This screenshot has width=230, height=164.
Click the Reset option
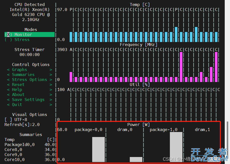pyautogui.click(x=30, y=84)
